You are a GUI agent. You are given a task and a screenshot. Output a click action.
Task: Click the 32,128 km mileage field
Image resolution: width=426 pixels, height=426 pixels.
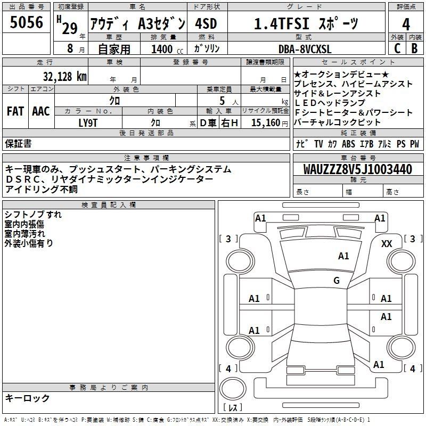click(x=64, y=76)
